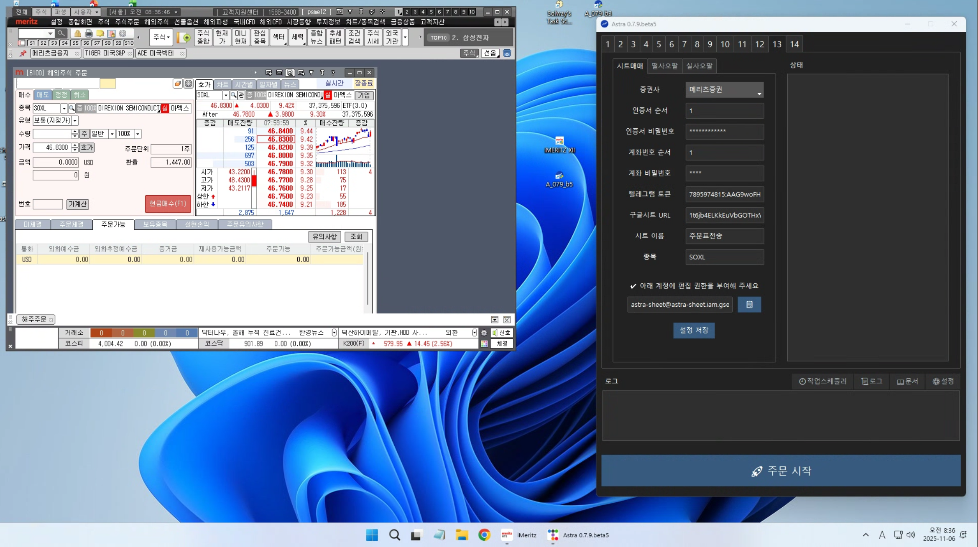978x547 pixels.
Task: Switch to the 매도 sell tab
Action: point(43,95)
